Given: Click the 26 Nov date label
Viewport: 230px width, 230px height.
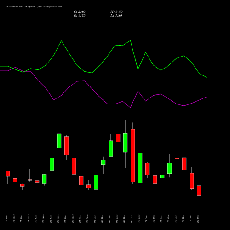Looking at the screenshot, I should click(x=73, y=219).
